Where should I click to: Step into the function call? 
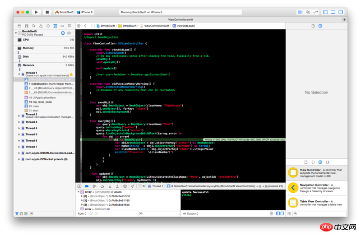(x=110, y=186)
